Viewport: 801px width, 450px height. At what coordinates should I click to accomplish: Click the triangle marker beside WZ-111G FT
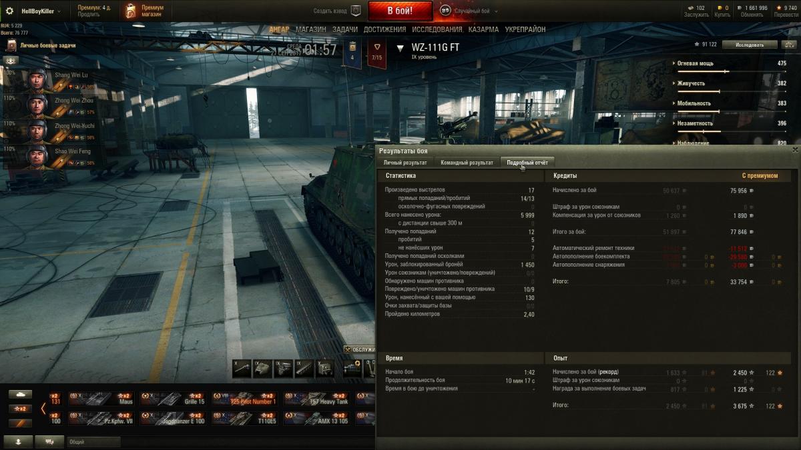(x=400, y=49)
